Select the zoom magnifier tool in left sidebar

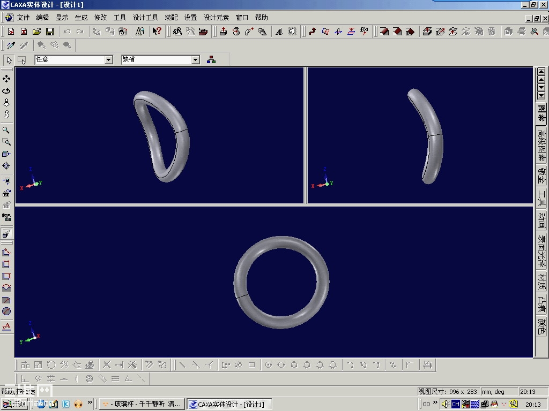click(8, 131)
